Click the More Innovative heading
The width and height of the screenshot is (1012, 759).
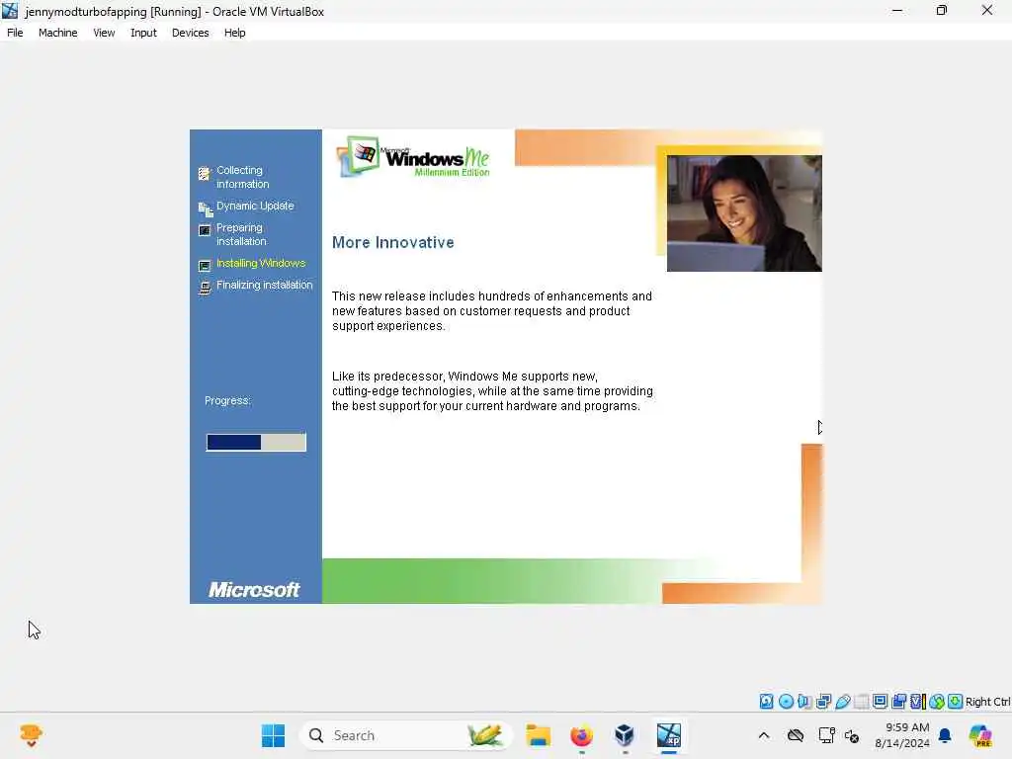point(393,242)
